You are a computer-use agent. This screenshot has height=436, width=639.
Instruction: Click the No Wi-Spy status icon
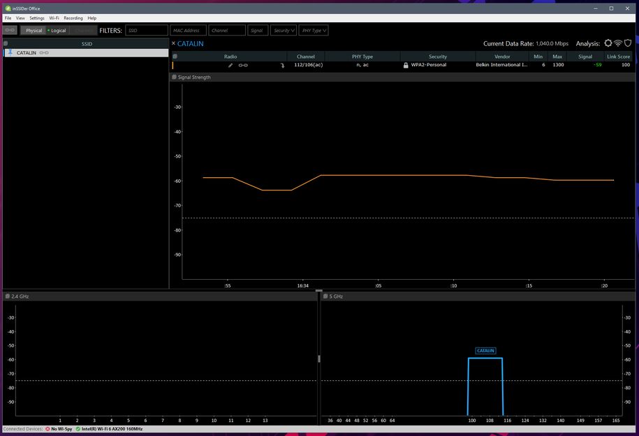point(47,428)
